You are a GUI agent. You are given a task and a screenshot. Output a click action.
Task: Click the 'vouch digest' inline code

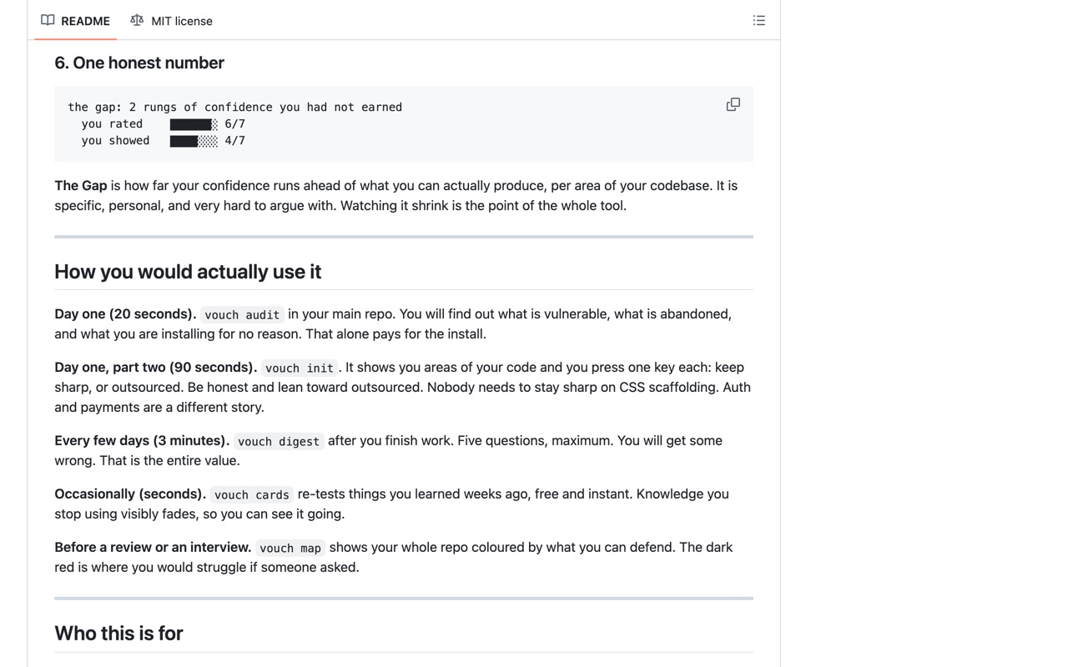pyautogui.click(x=279, y=441)
